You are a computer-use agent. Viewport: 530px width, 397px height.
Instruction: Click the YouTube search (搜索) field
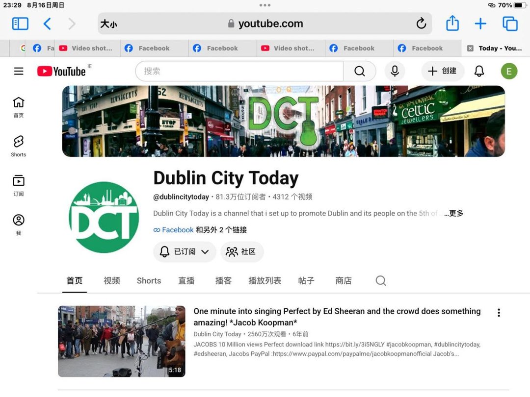click(239, 71)
